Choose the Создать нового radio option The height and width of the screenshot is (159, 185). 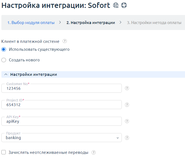pos(4,60)
